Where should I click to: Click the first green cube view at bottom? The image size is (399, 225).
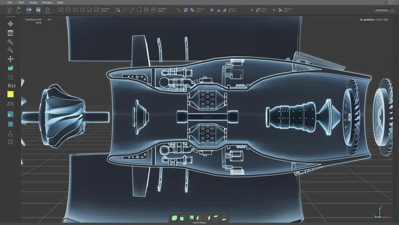pyautogui.click(x=174, y=218)
